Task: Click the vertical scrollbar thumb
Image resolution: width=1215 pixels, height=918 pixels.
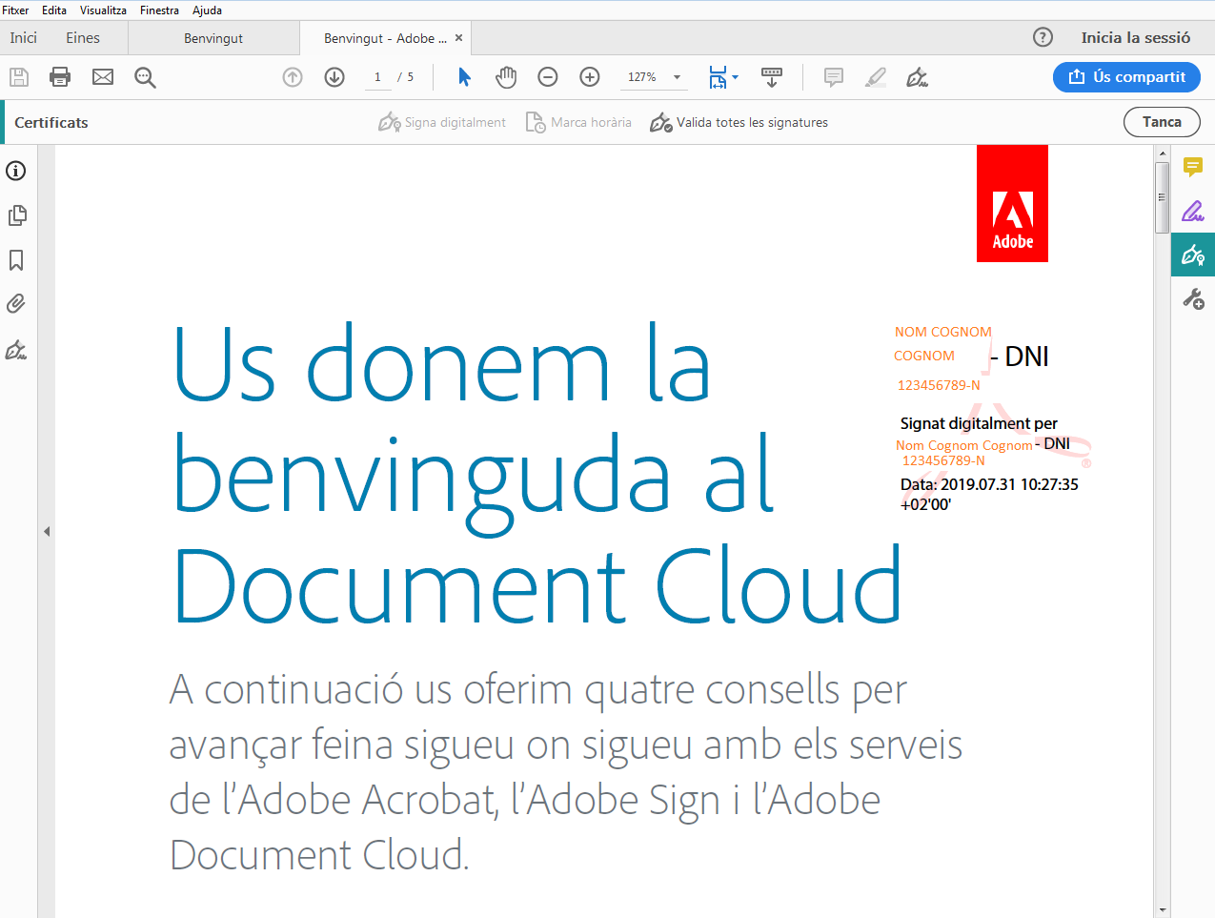Action: point(1162,197)
